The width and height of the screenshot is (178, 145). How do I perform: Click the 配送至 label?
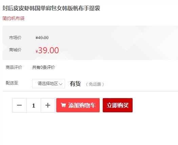pos(12,83)
